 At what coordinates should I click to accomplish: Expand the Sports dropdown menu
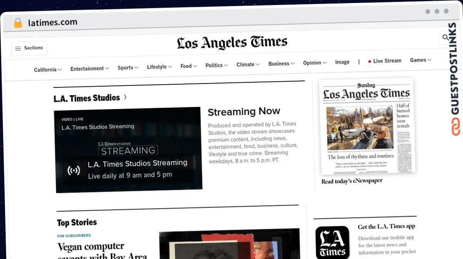coord(128,68)
